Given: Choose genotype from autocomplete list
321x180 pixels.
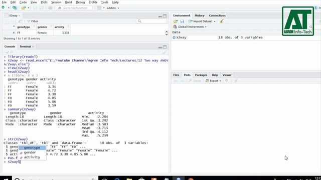Looking at the screenshot, I should coord(32,148).
